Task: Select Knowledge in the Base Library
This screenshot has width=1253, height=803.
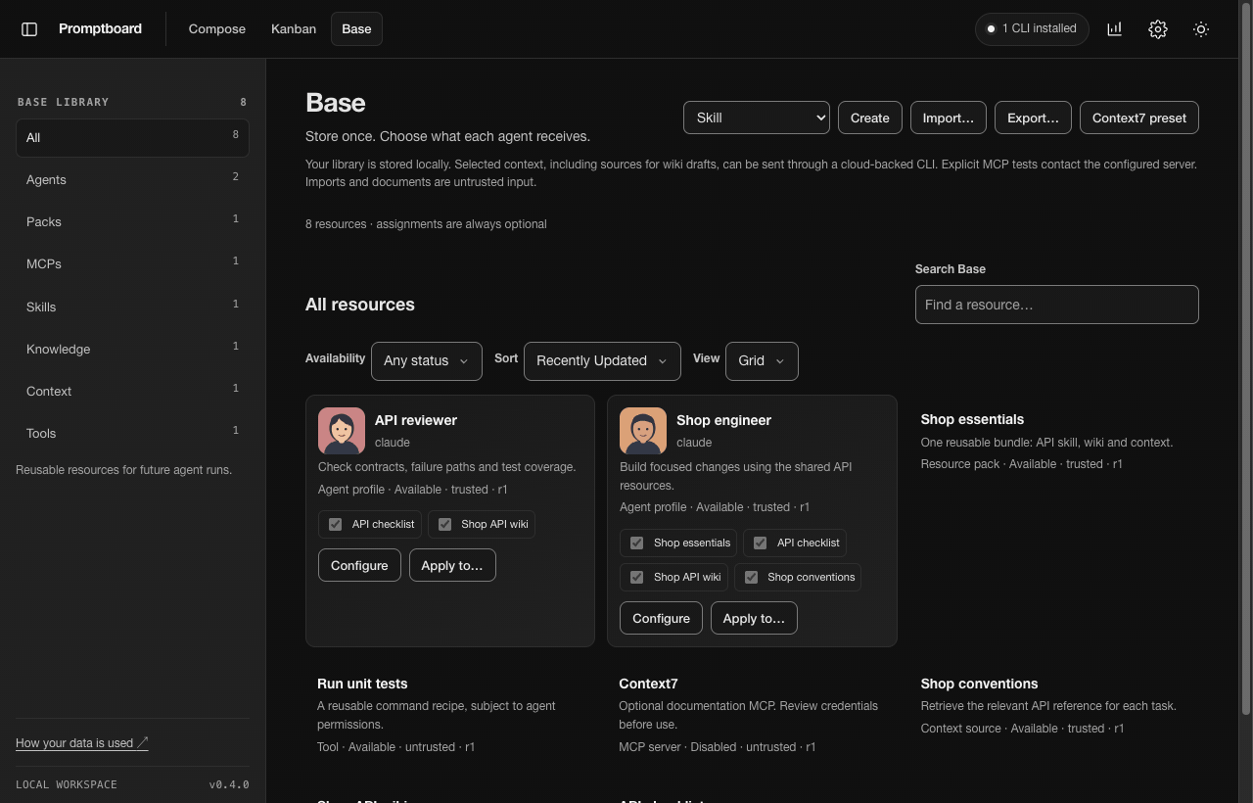Action: pyautogui.click(x=132, y=350)
